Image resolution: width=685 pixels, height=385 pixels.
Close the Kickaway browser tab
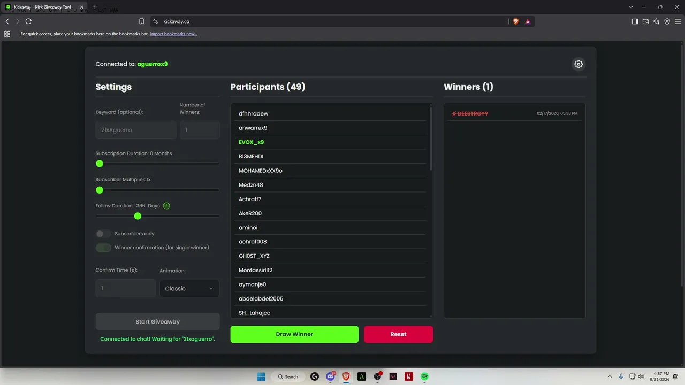[x=81, y=7]
